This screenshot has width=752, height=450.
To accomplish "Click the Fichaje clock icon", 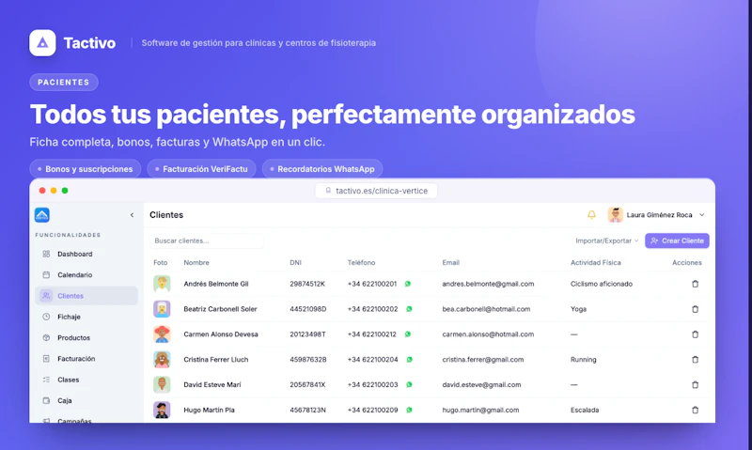I will (46, 317).
